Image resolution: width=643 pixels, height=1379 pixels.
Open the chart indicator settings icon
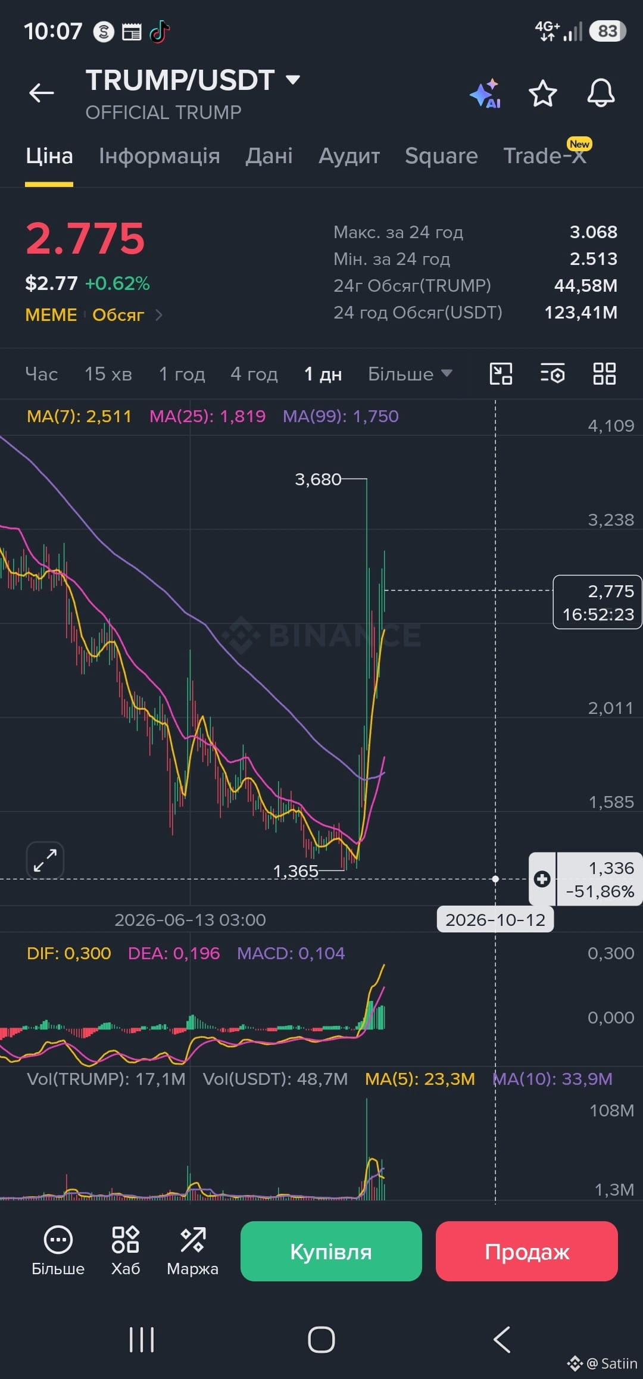click(x=553, y=374)
